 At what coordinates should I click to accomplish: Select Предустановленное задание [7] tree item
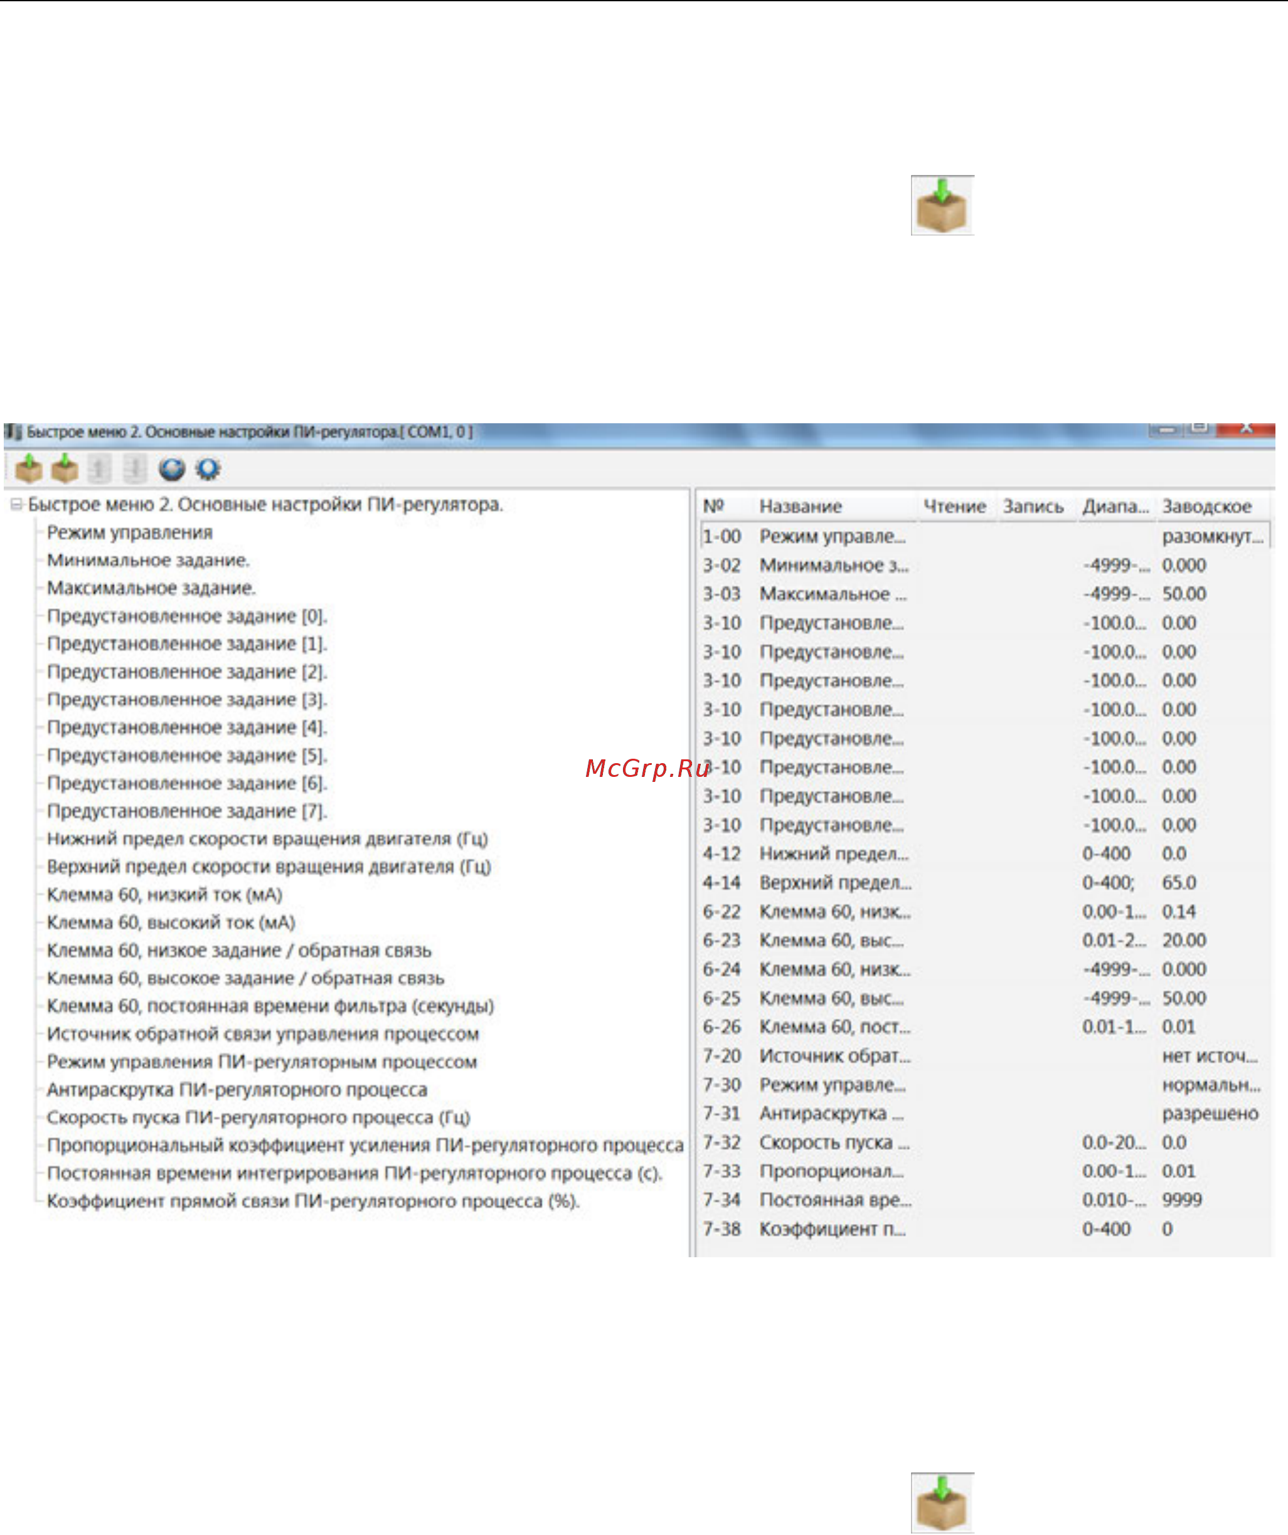point(187,811)
